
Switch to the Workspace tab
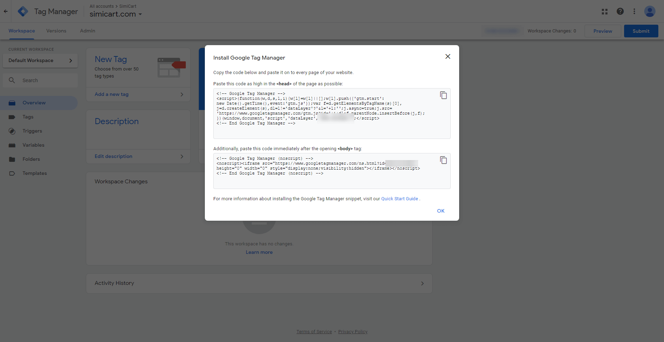(22, 31)
